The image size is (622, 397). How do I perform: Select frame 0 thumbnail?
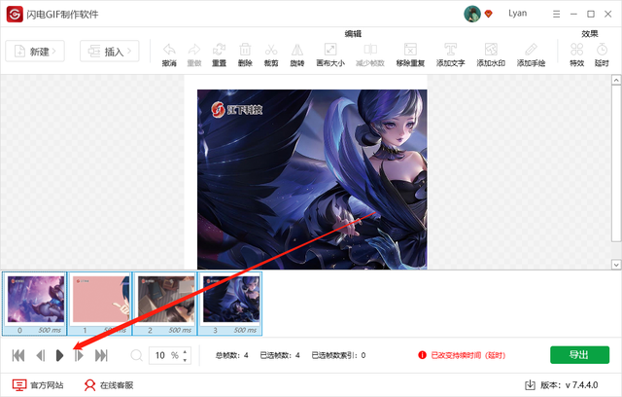[x=35, y=304]
